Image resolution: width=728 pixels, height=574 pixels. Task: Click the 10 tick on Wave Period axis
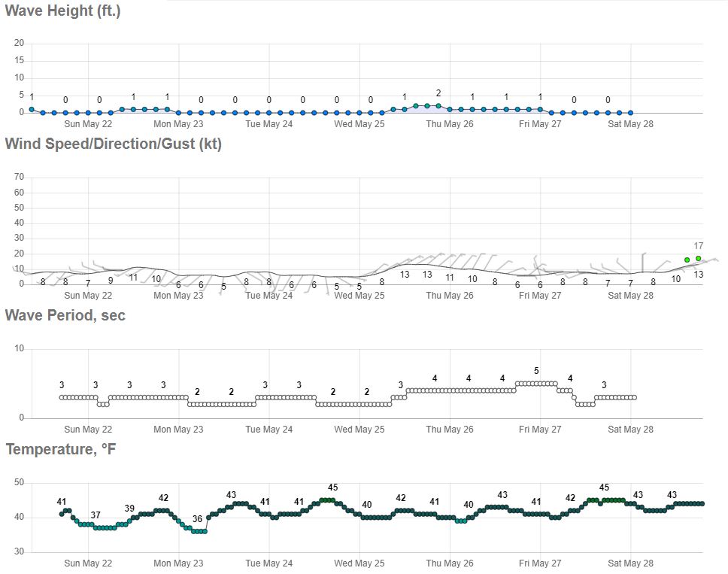pos(19,348)
